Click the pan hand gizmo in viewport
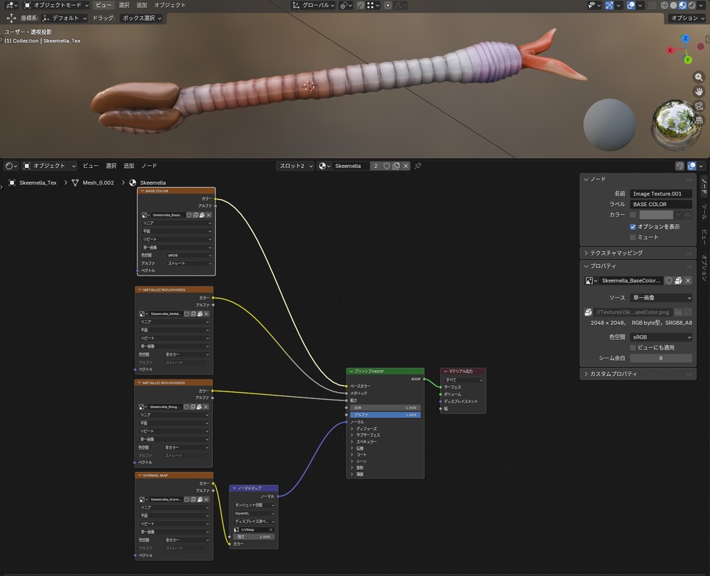This screenshot has height=576, width=710. pos(699,92)
